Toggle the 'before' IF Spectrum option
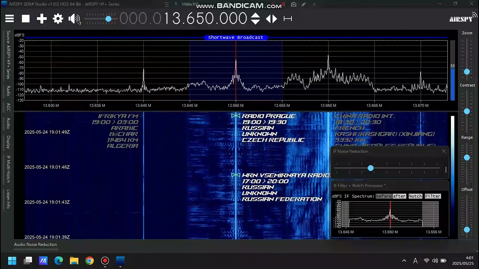The width and height of the screenshot is (479, 269). (384, 196)
